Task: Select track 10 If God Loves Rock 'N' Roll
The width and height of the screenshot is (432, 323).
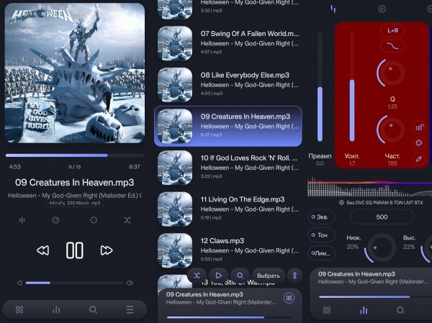Action: tap(228, 168)
